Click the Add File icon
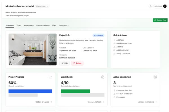 [x=114, y=46]
